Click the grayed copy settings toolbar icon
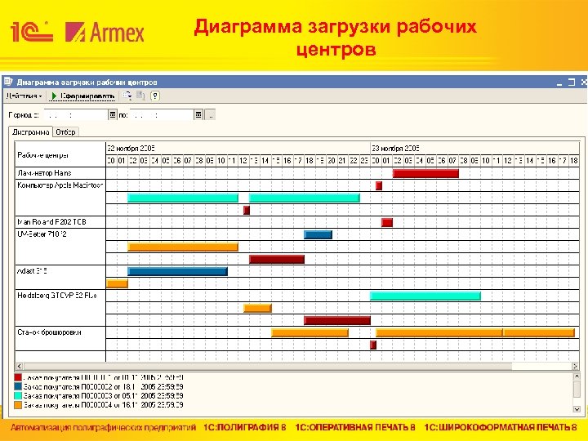Screen dimensions: 588x441 pyautogui.click(x=140, y=96)
